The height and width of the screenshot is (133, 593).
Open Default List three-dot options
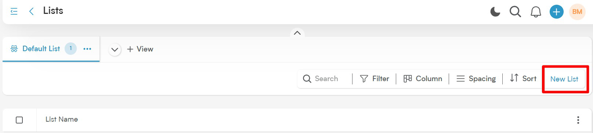tap(87, 49)
